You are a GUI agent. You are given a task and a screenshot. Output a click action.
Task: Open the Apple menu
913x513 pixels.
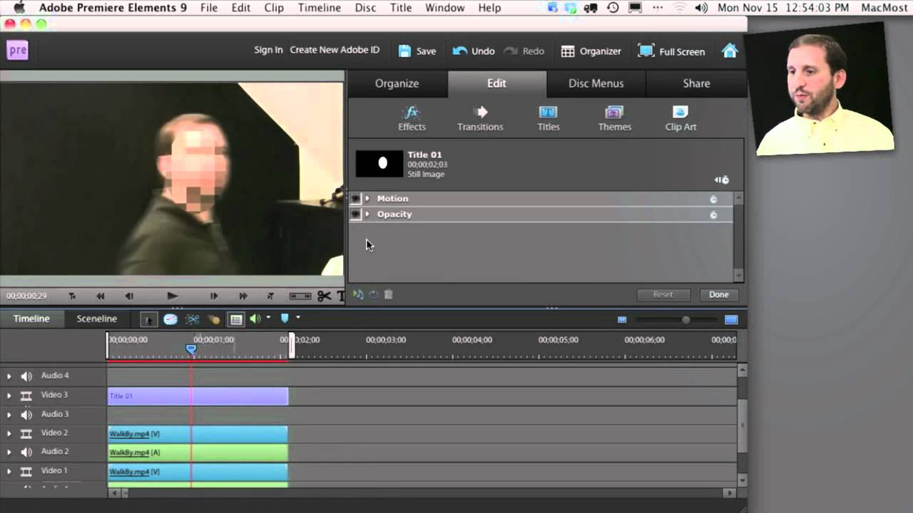(x=19, y=8)
